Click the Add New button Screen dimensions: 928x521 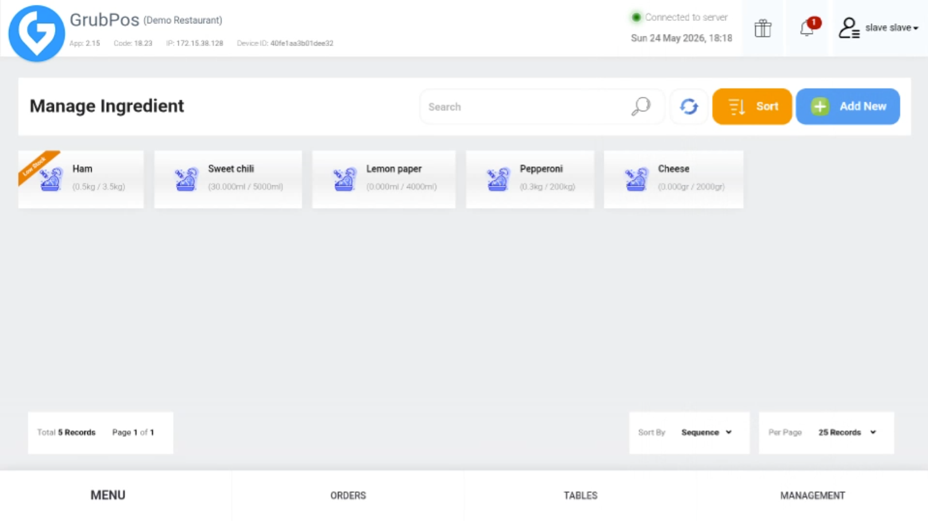point(848,106)
